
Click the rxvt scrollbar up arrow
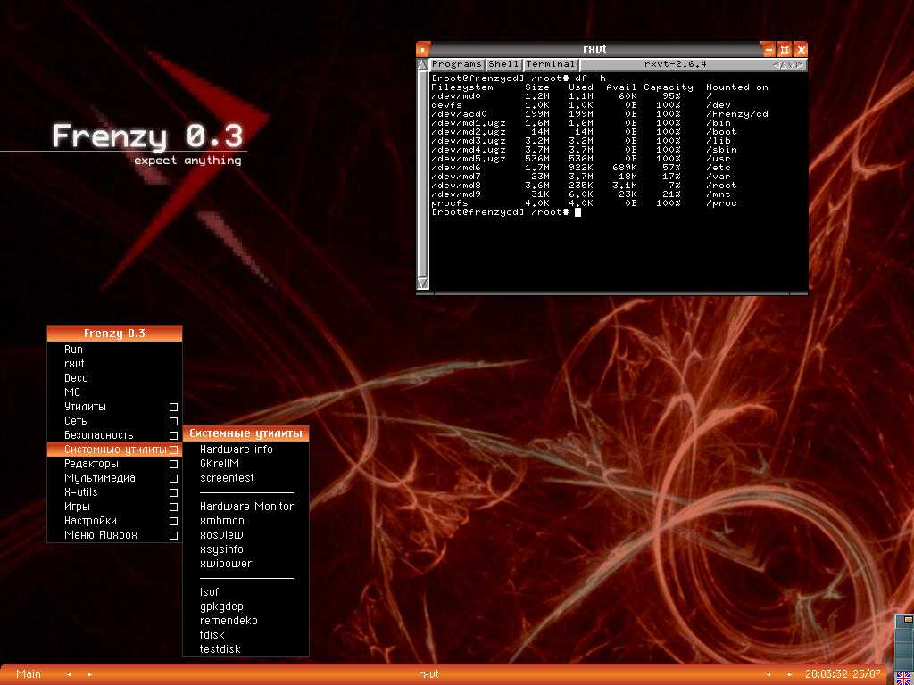click(x=422, y=65)
